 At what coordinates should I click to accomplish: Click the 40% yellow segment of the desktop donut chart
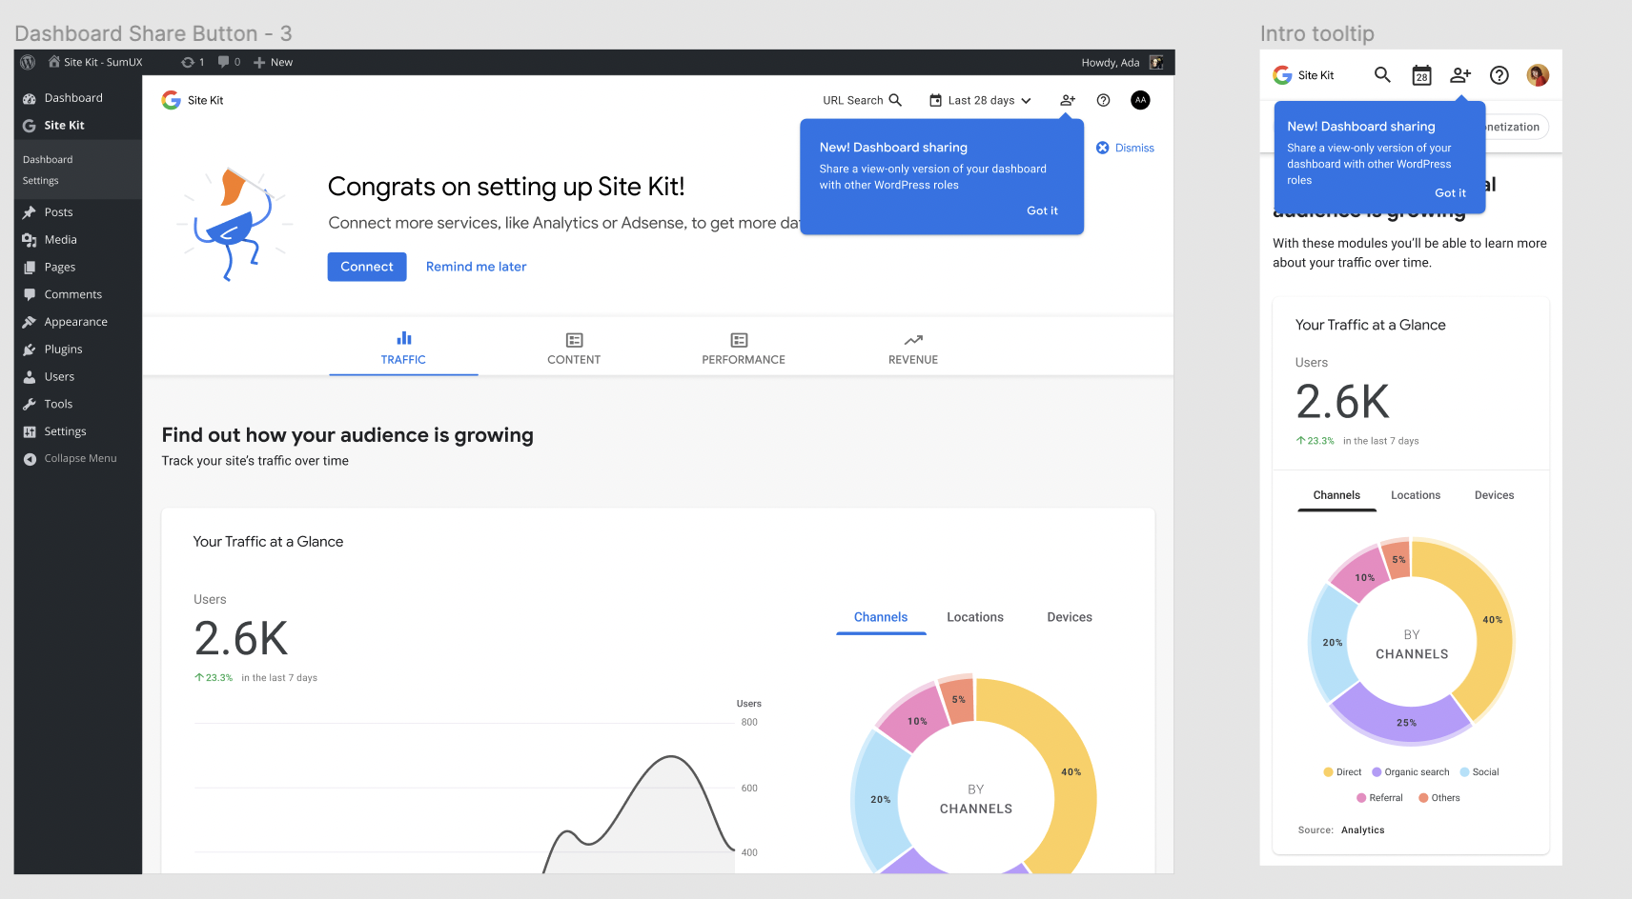pos(1070,771)
